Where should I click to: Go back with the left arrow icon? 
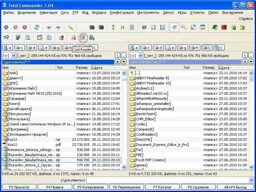[x=49, y=27]
